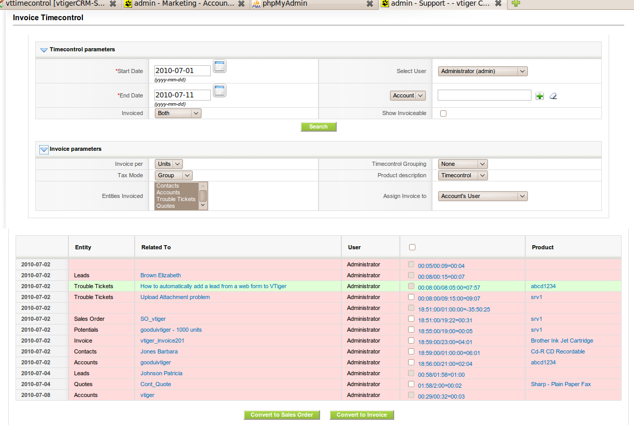
Task: Toggle the select-all checkbox in table header
Action: coord(412,247)
